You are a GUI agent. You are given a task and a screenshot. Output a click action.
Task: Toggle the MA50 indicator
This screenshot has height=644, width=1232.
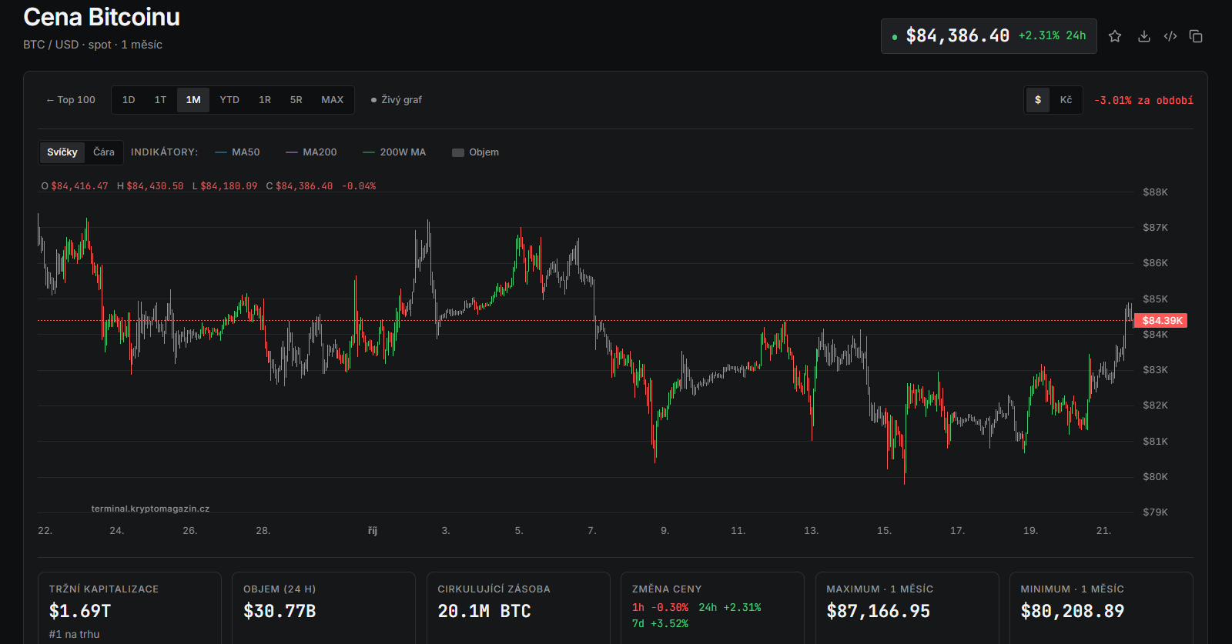point(237,152)
